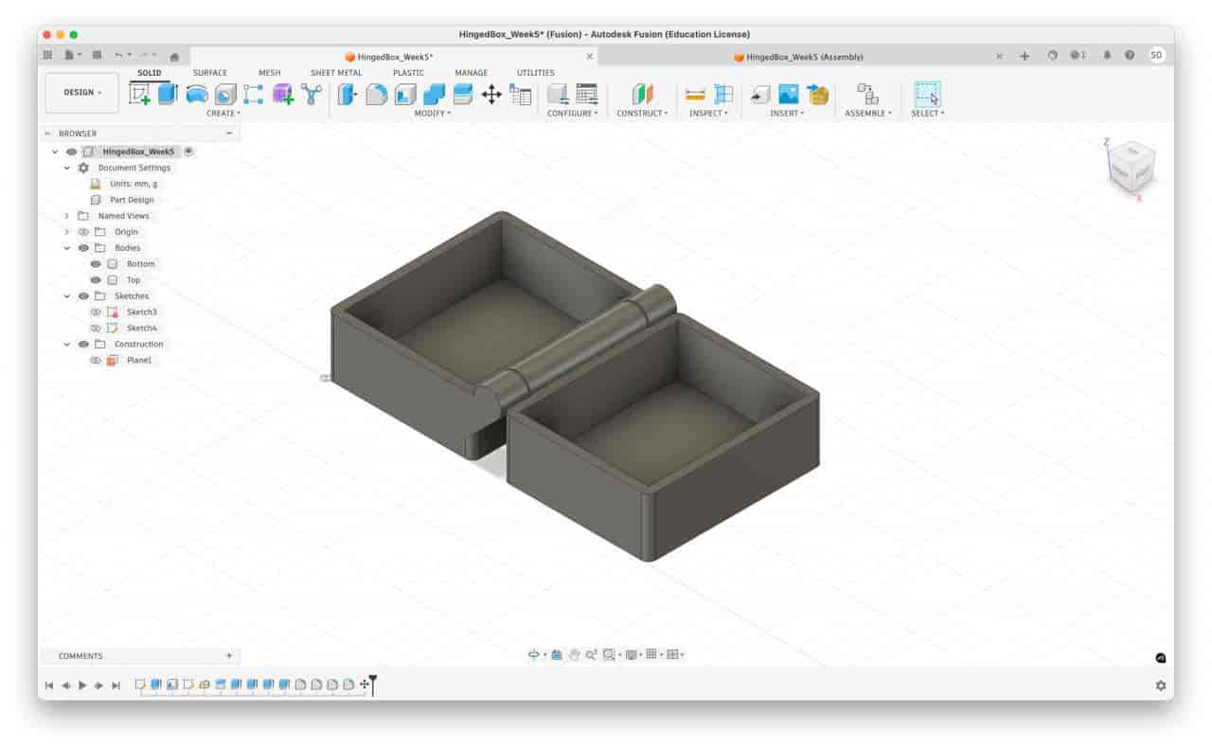Screen dimensions: 1212x750
Task: Open the Assemble joint tool icon
Action: pos(867,94)
